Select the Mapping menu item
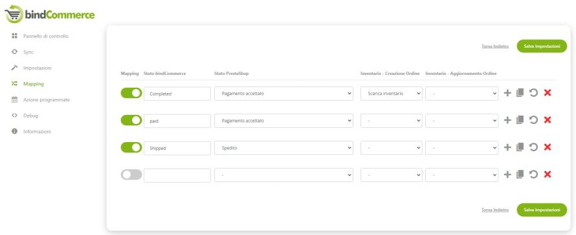This screenshot has height=235, width=576. click(x=34, y=83)
